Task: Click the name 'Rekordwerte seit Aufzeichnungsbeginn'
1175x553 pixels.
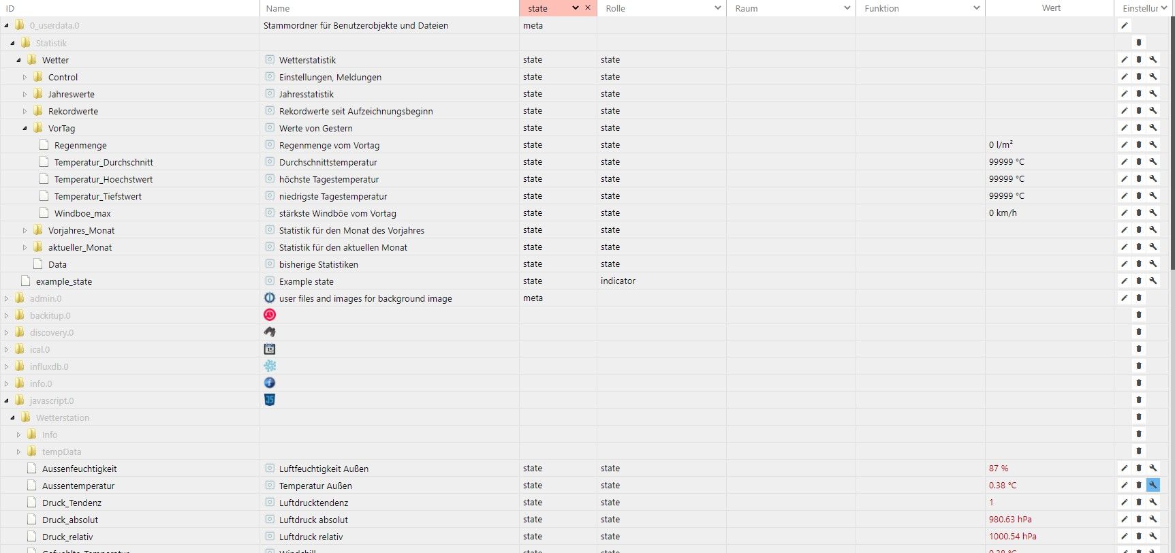Action: point(356,111)
